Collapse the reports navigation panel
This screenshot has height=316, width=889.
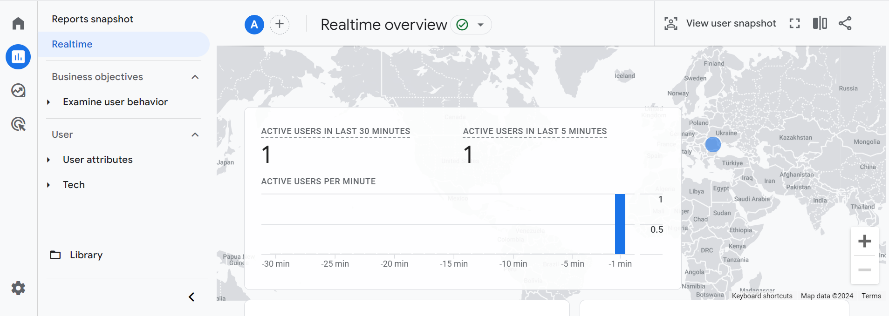pyautogui.click(x=191, y=297)
